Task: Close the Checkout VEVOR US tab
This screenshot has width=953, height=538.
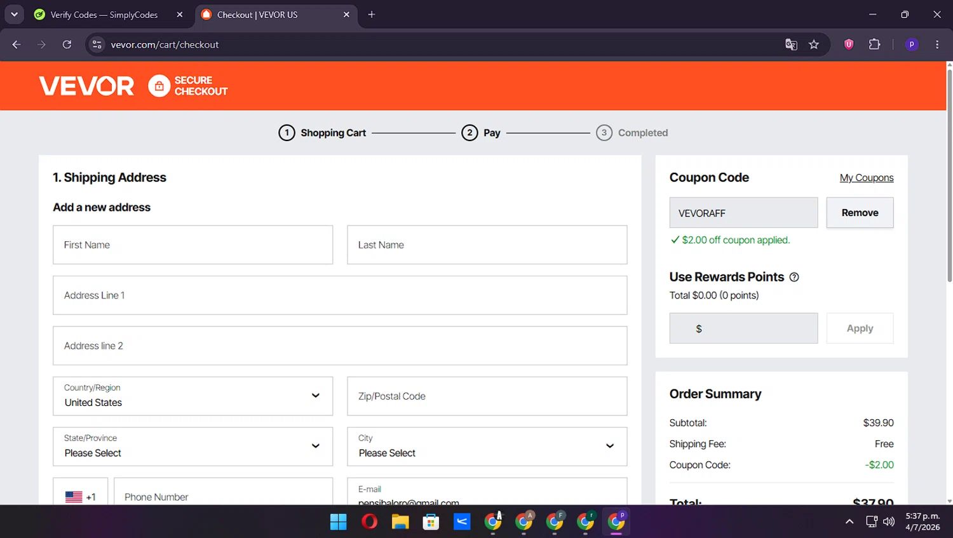Action: 346,15
